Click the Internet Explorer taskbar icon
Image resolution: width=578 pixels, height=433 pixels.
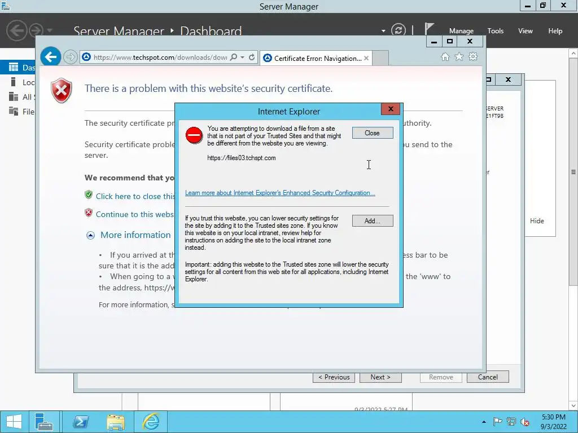pos(151,422)
